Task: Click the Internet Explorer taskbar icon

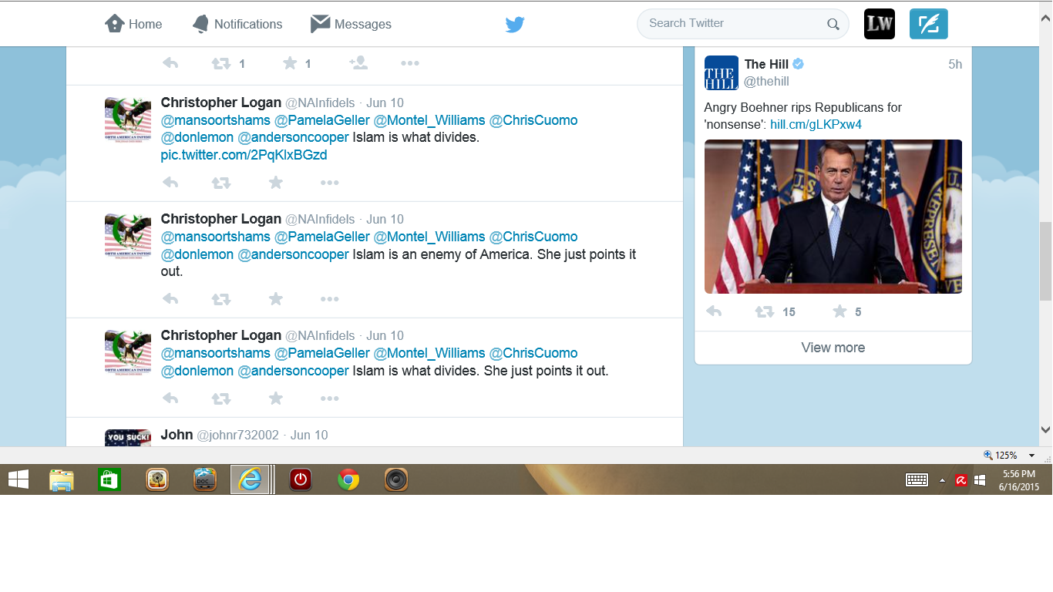Action: coord(250,479)
